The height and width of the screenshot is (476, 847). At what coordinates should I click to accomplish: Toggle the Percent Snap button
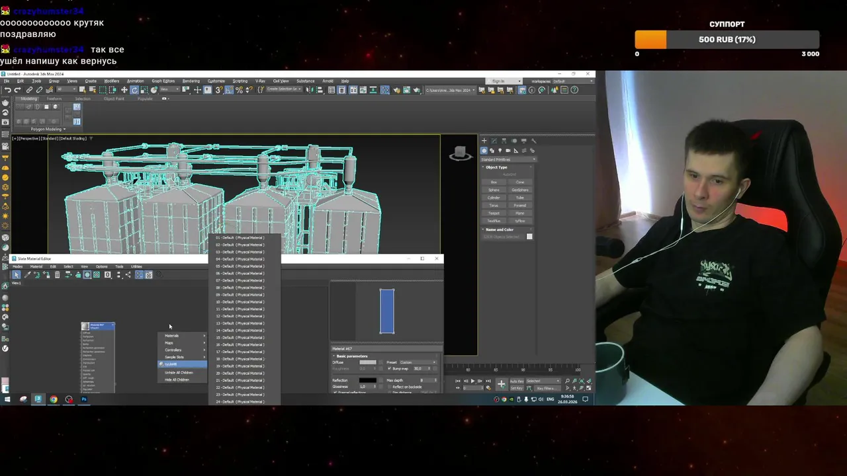pos(239,90)
